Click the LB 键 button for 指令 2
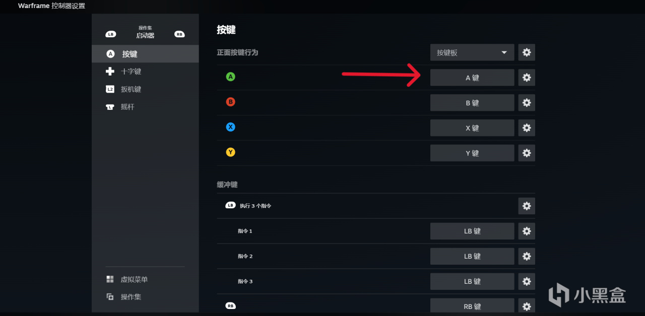645x316 pixels. [472, 256]
